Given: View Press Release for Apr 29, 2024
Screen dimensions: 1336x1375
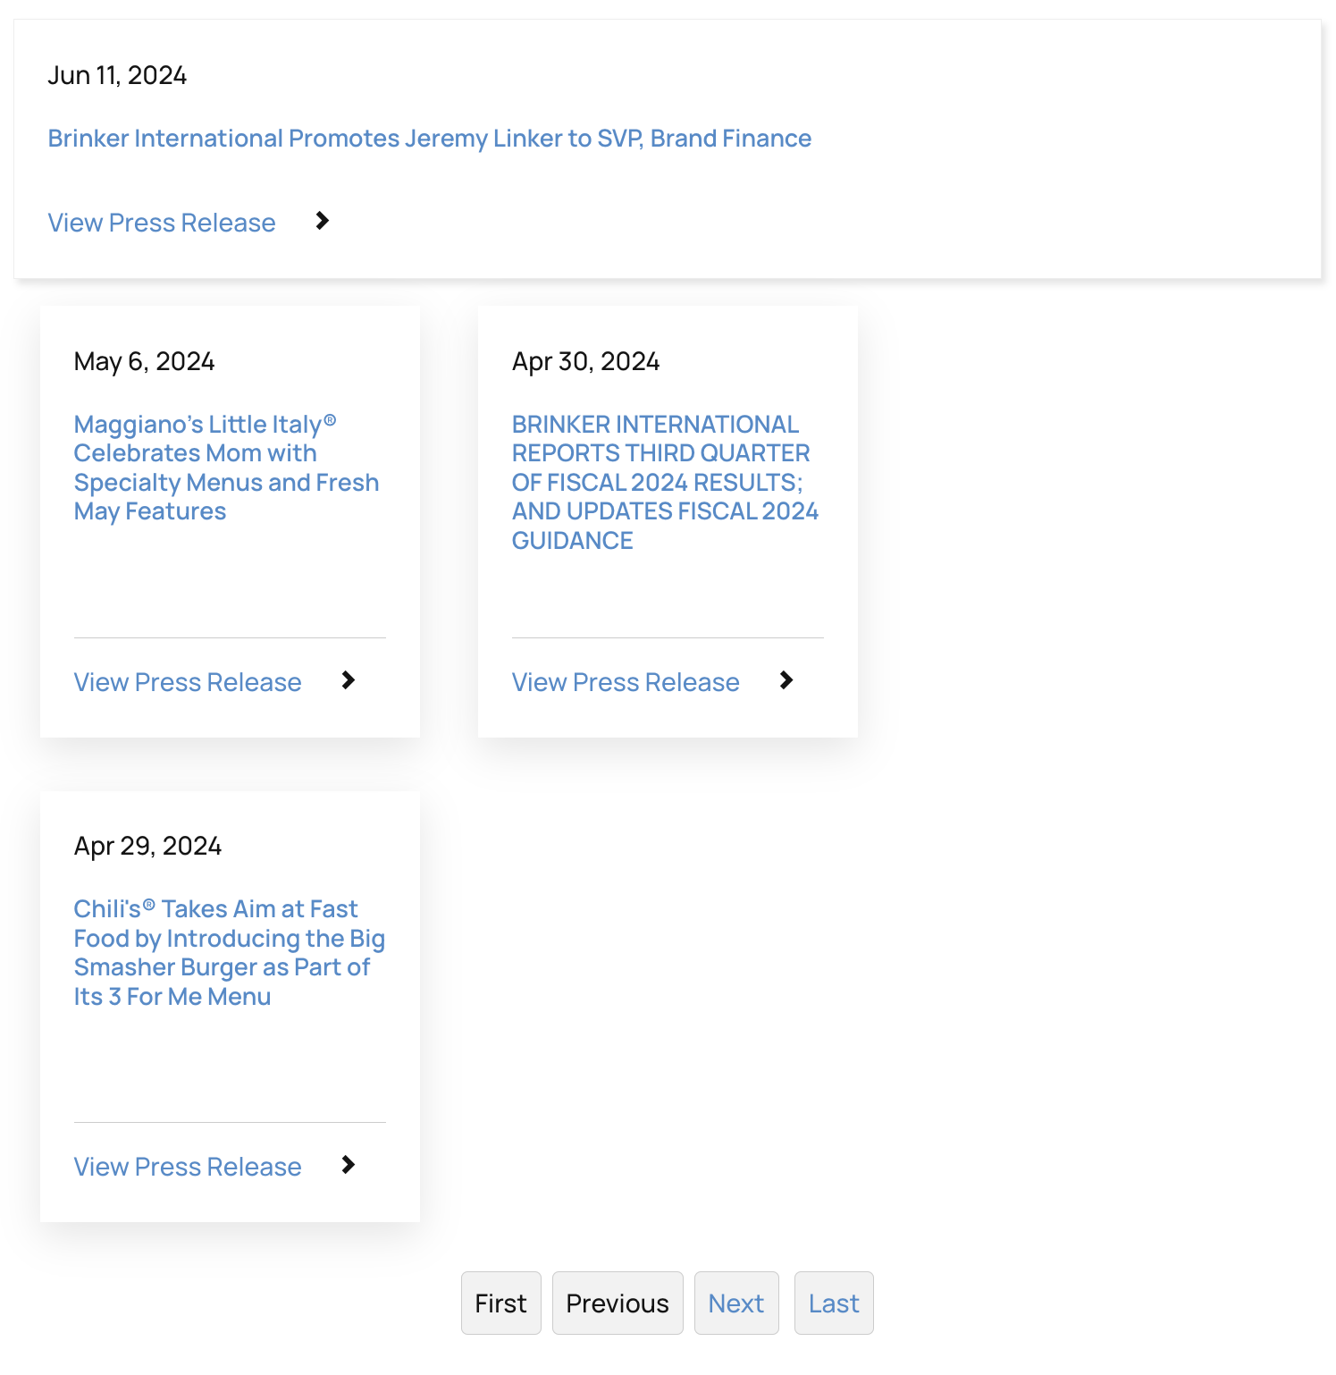Looking at the screenshot, I should pyautogui.click(x=188, y=1167).
